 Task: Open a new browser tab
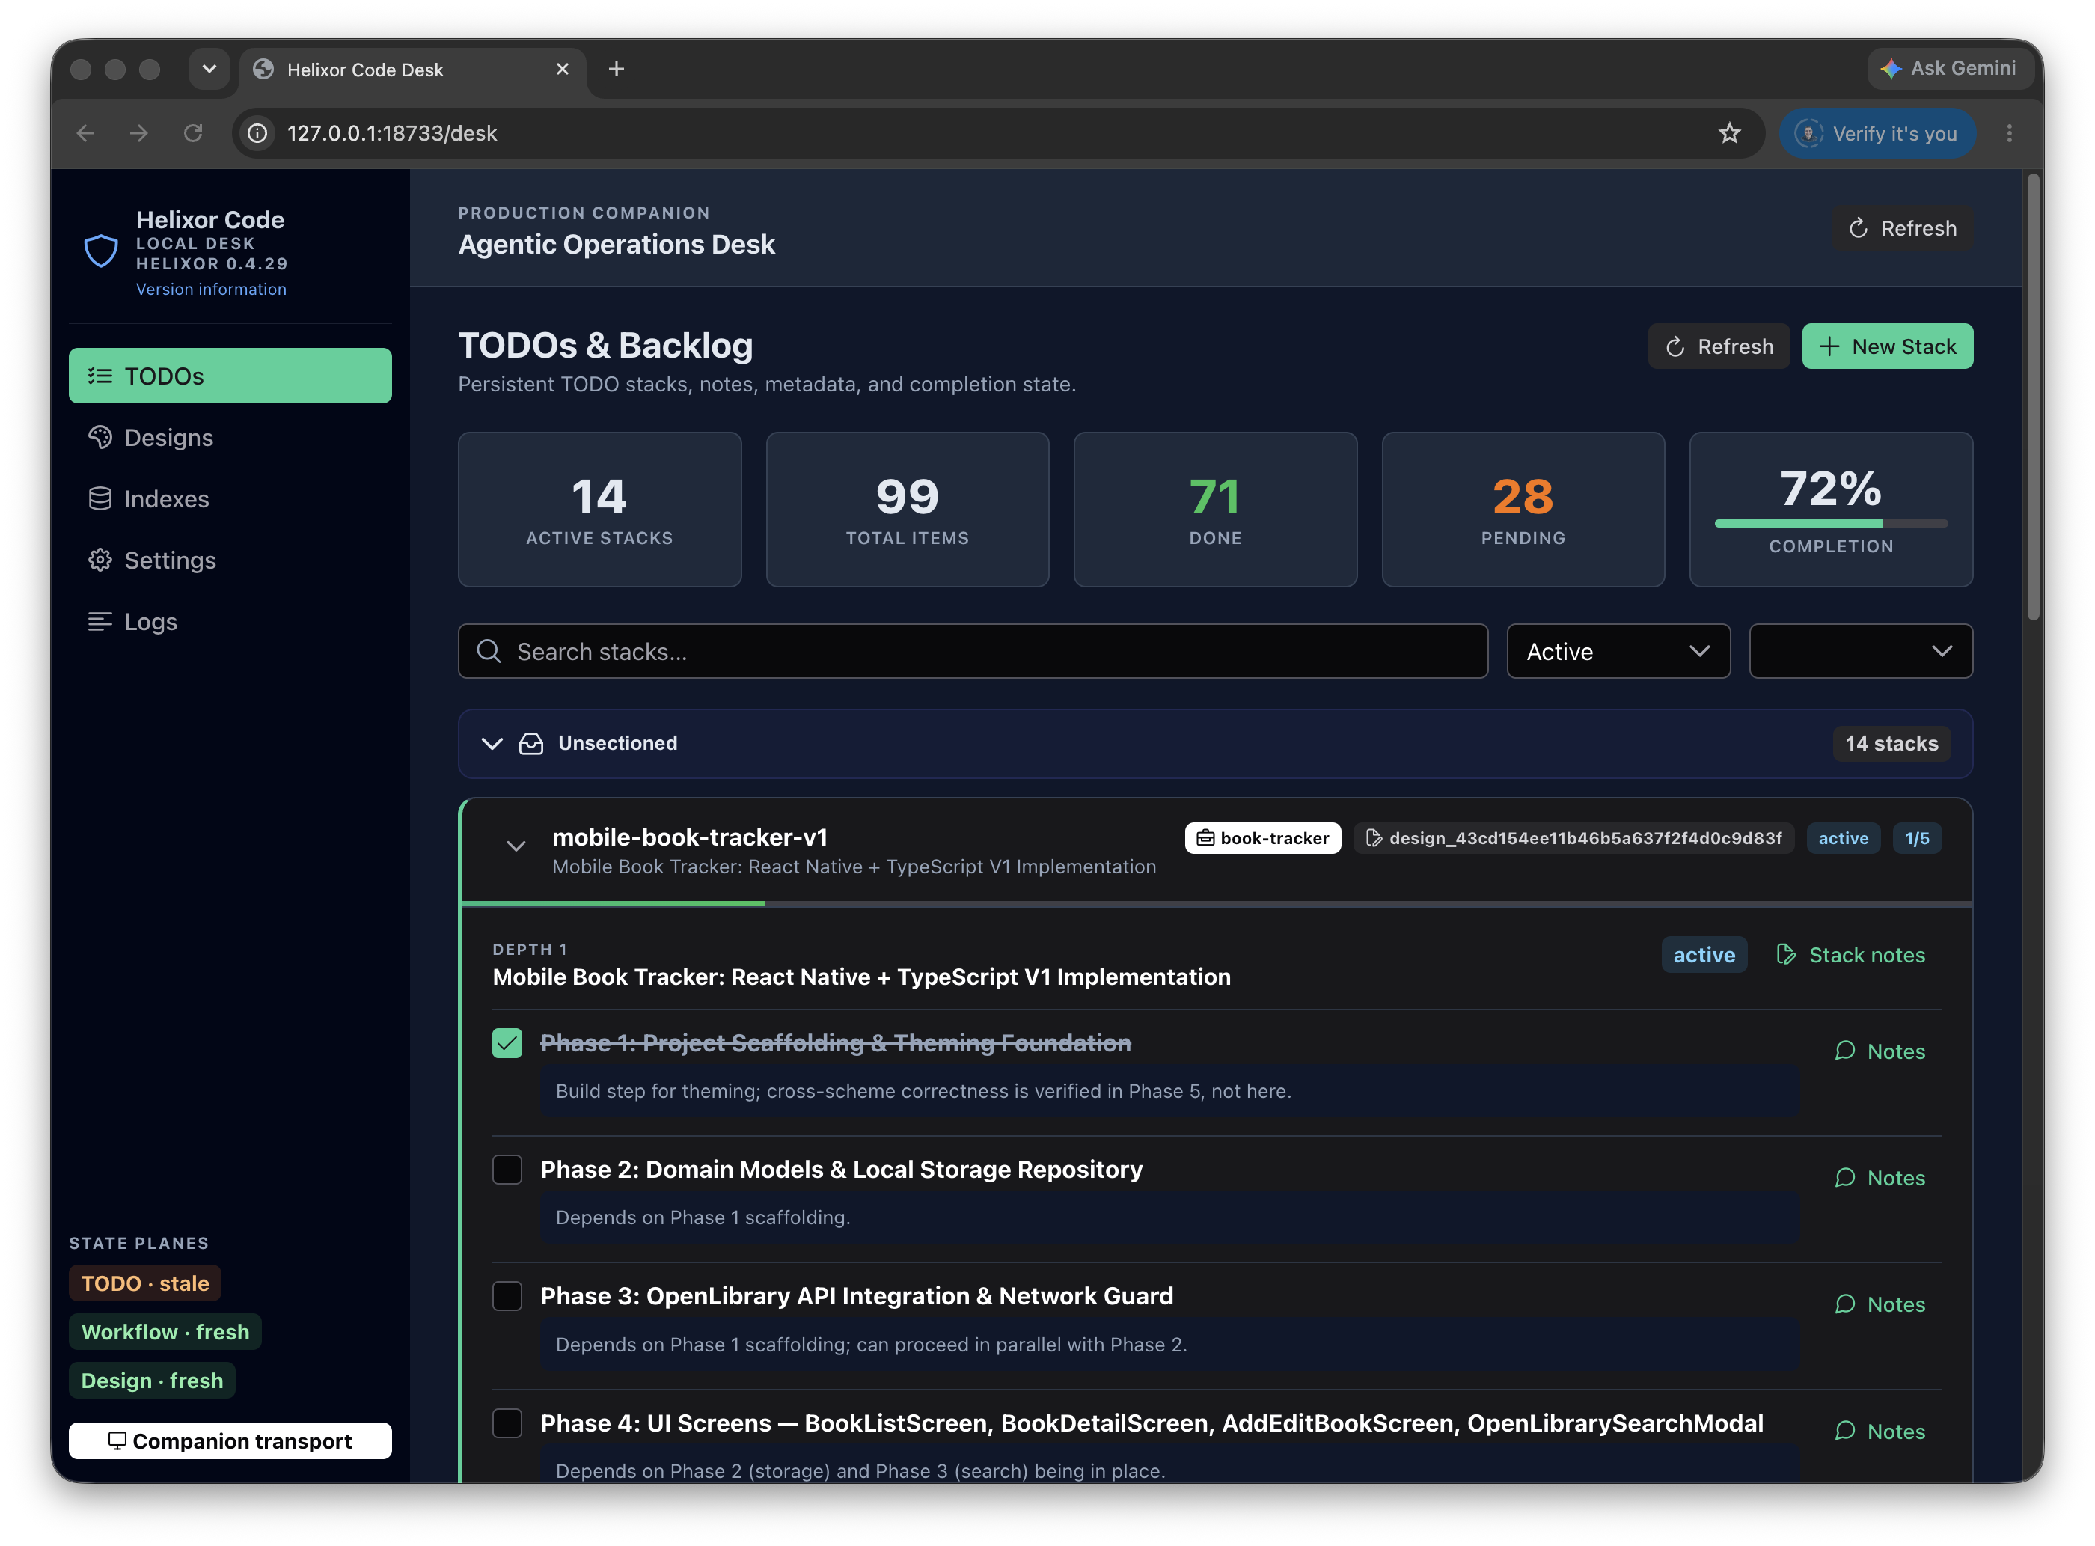[x=617, y=70]
